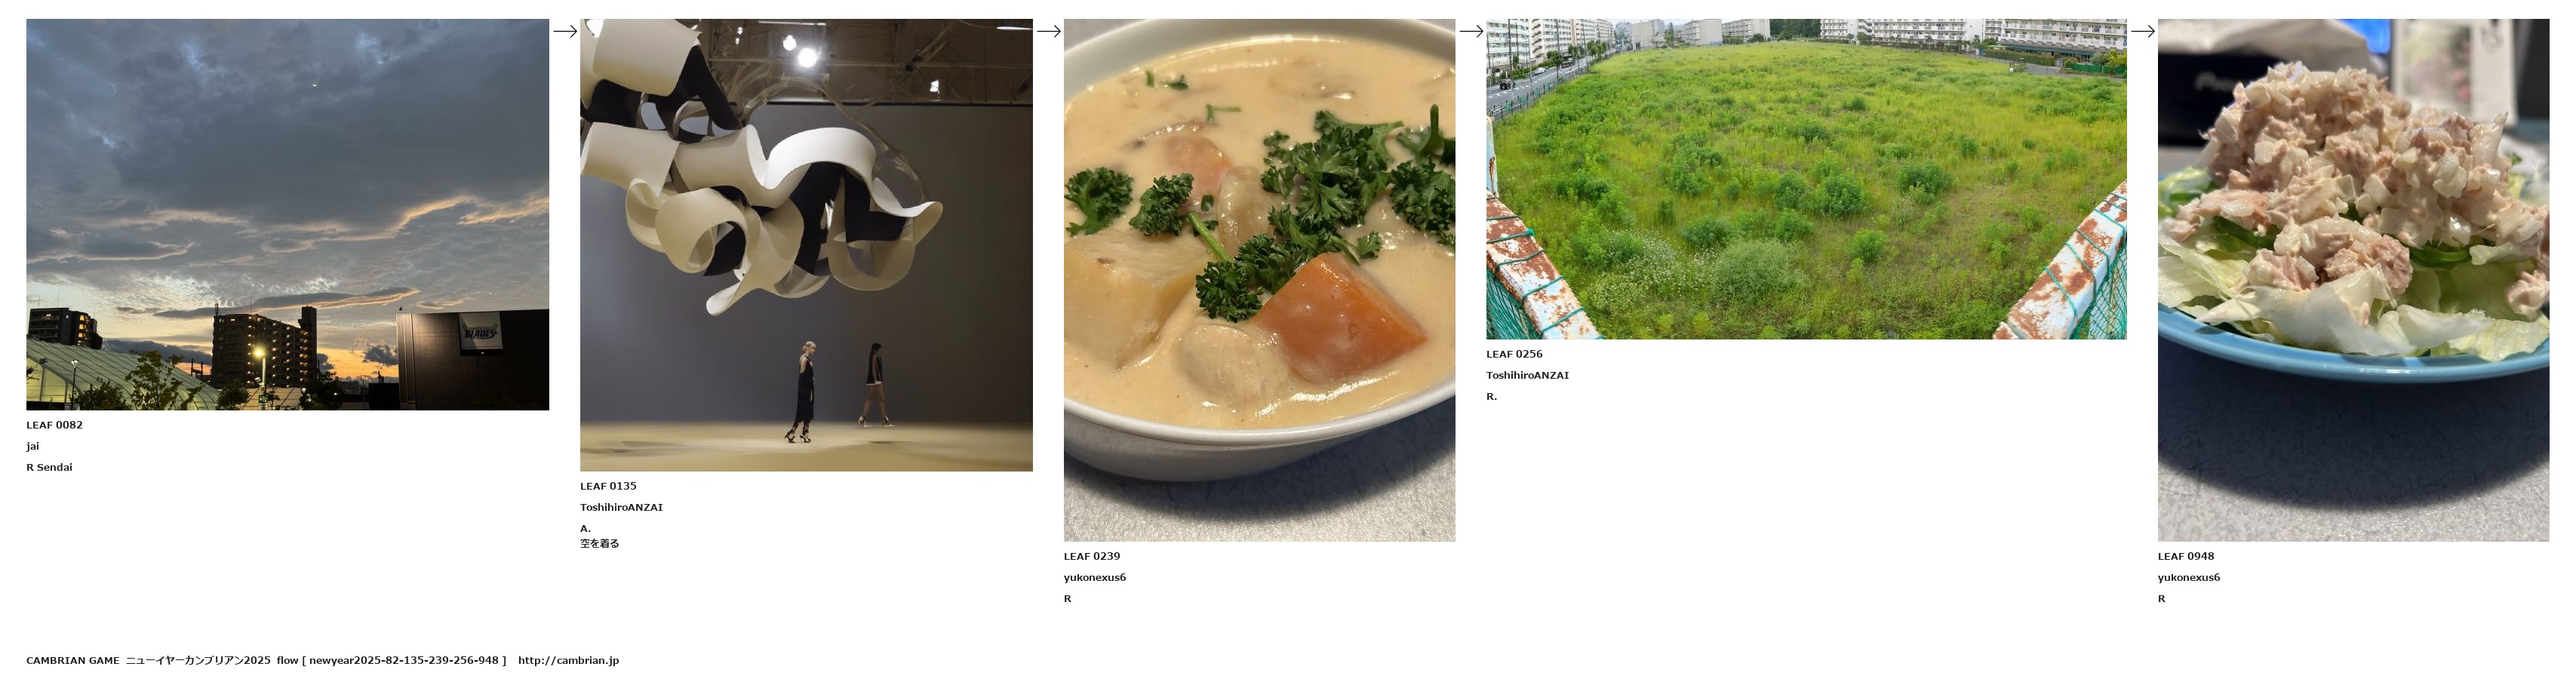Screen dimensions: 2576x679
Task: Click the LEAF 0082 label
Action: (x=54, y=425)
